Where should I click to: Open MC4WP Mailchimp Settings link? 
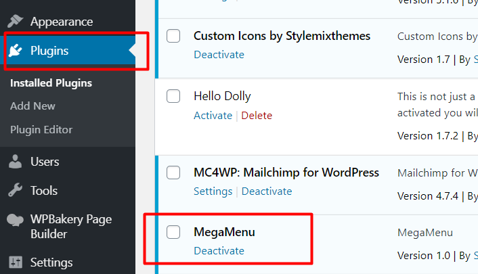[213, 191]
